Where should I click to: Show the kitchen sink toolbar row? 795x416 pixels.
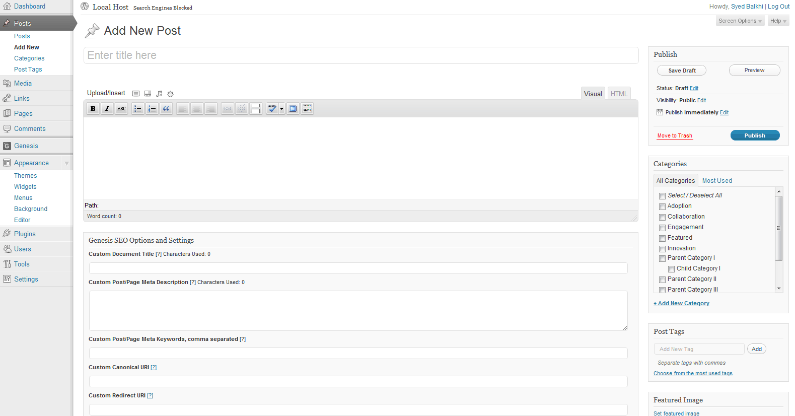[x=307, y=109]
